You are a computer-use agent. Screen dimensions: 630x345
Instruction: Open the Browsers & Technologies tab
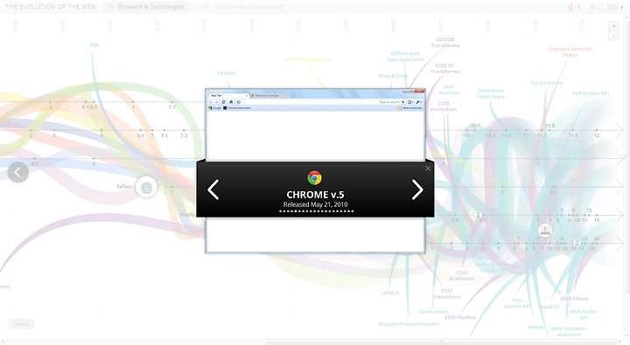pos(146,7)
